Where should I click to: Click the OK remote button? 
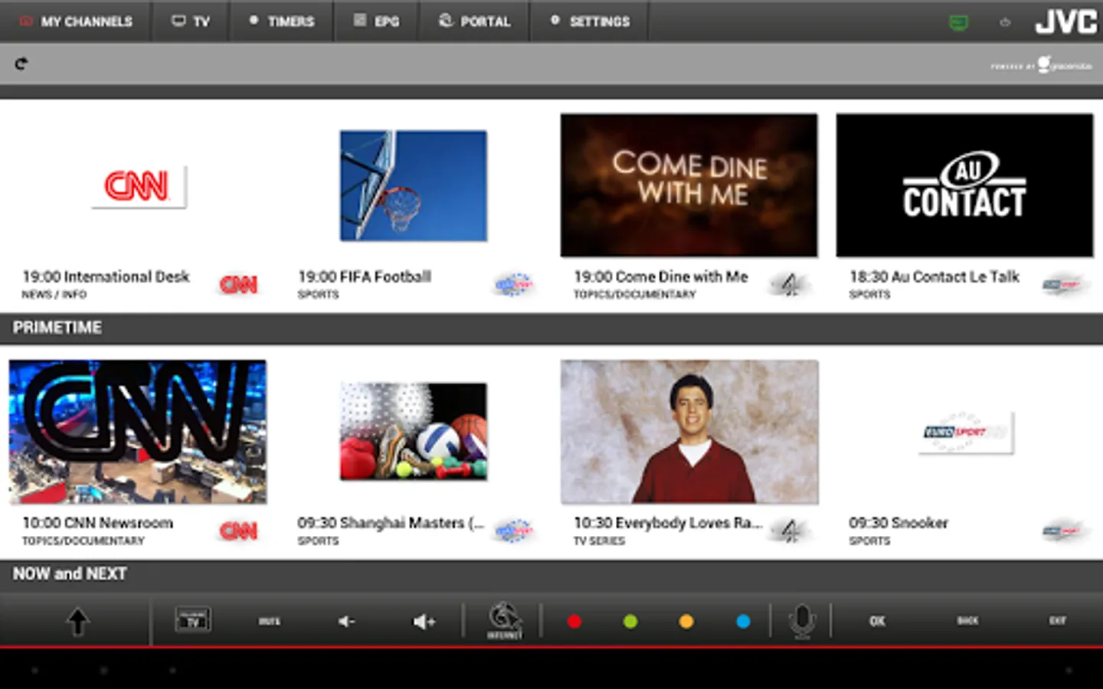coord(878,621)
